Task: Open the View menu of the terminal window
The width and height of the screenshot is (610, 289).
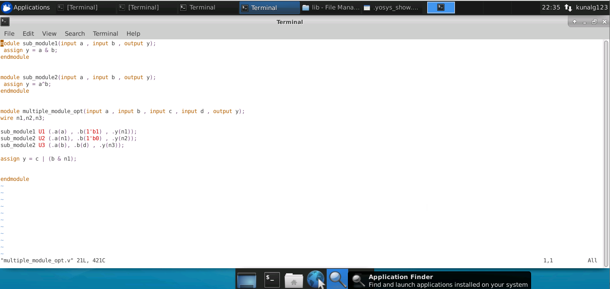Action: pyautogui.click(x=49, y=33)
